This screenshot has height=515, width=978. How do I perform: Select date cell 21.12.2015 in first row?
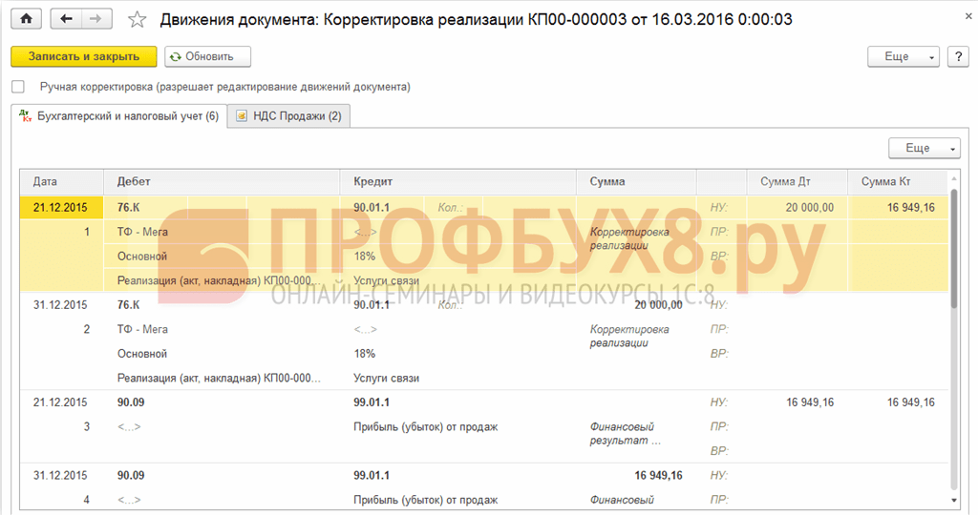[60, 207]
